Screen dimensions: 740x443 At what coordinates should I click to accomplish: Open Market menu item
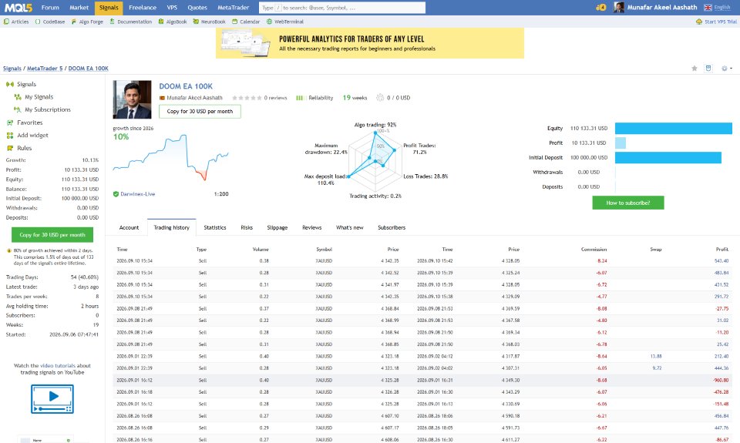tap(79, 8)
